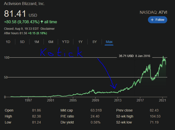
Task: Show the YTD chart range
Action: point(65,42)
